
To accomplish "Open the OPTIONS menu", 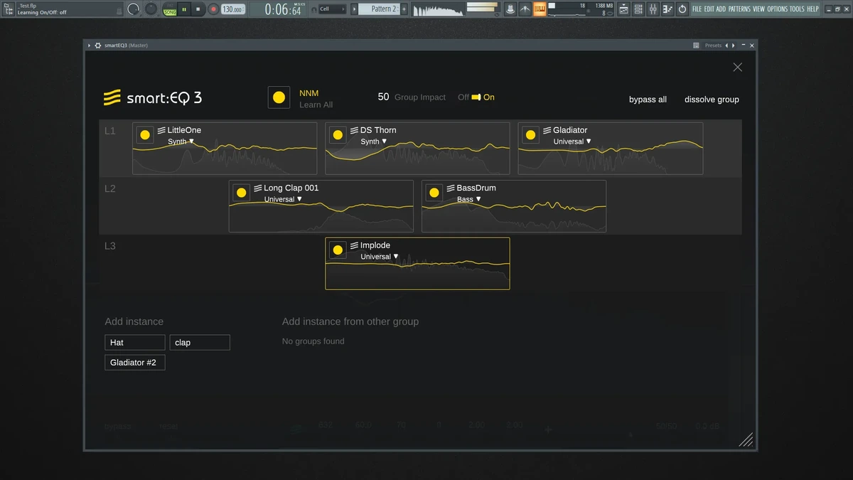I will 777,9.
